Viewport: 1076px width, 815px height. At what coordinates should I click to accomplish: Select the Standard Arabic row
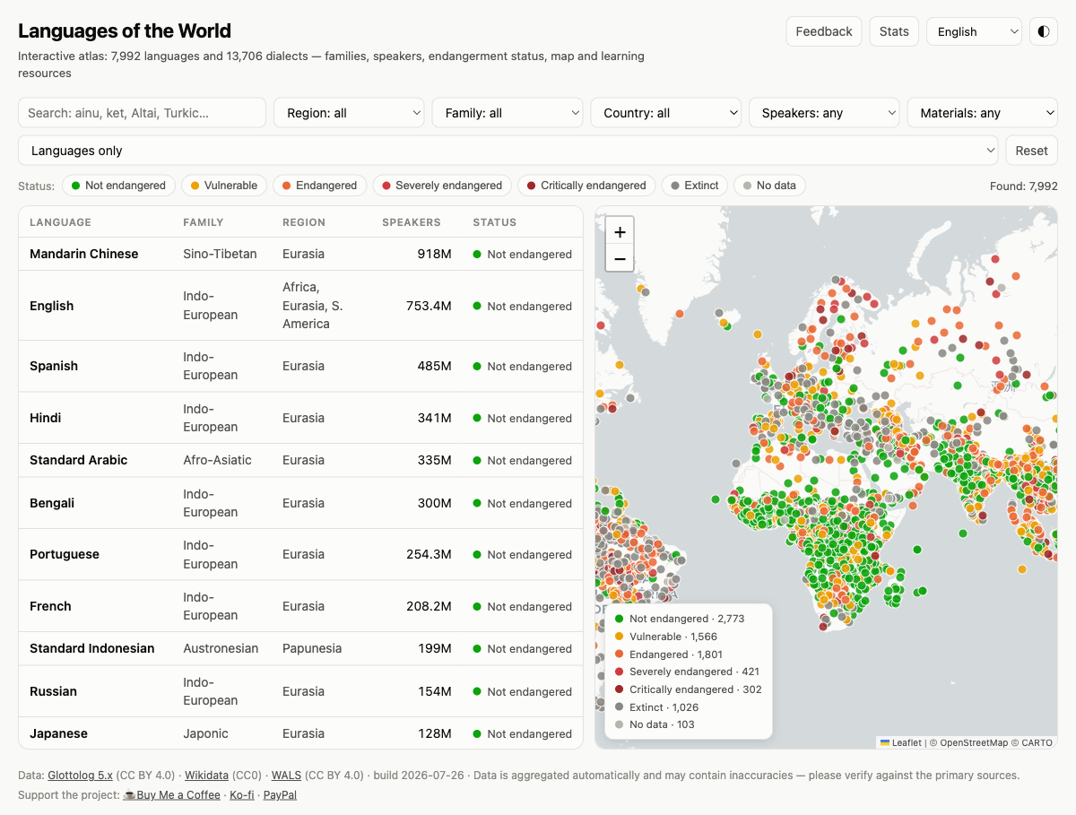tap(300, 460)
